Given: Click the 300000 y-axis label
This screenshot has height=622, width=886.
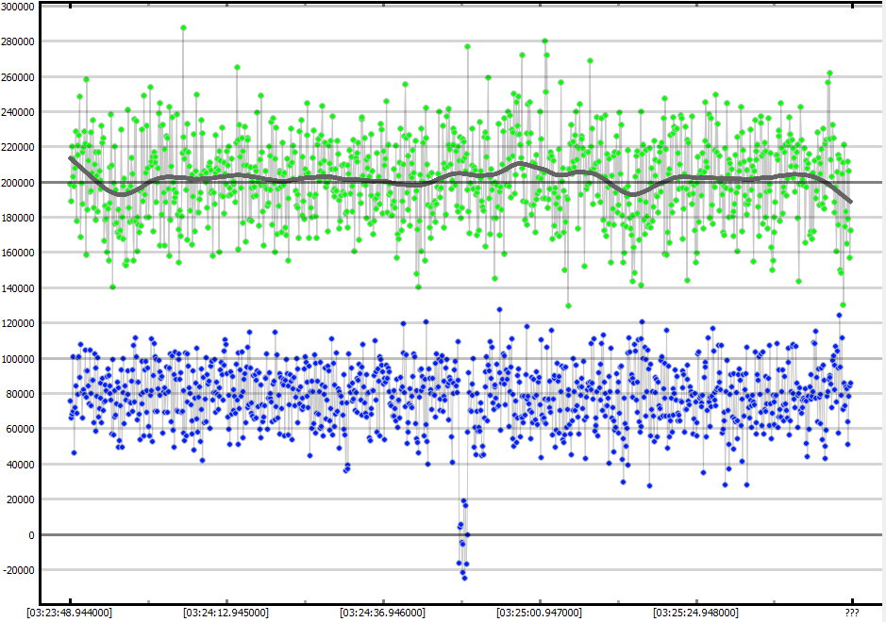Looking at the screenshot, I should pos(19,7).
